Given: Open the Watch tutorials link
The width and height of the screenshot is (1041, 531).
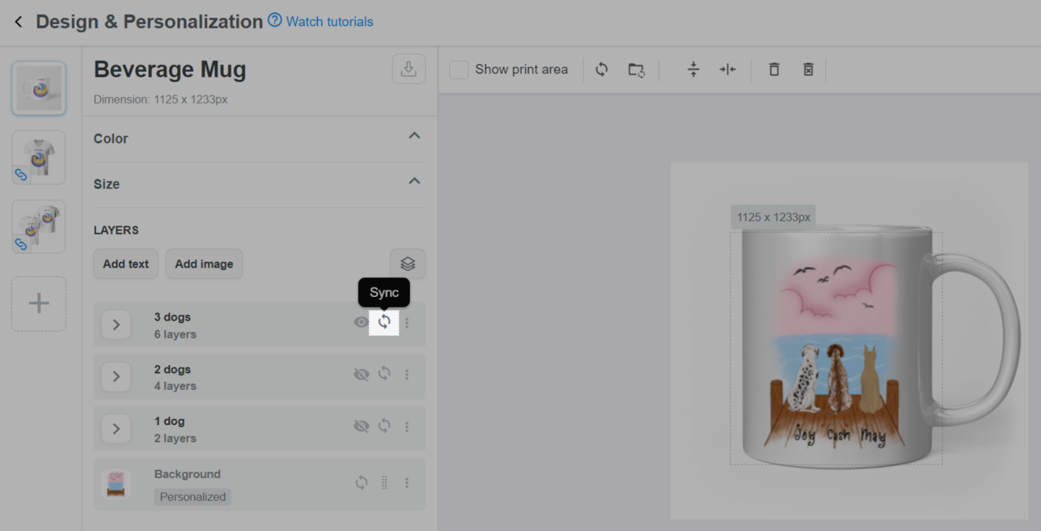Looking at the screenshot, I should tap(329, 21).
